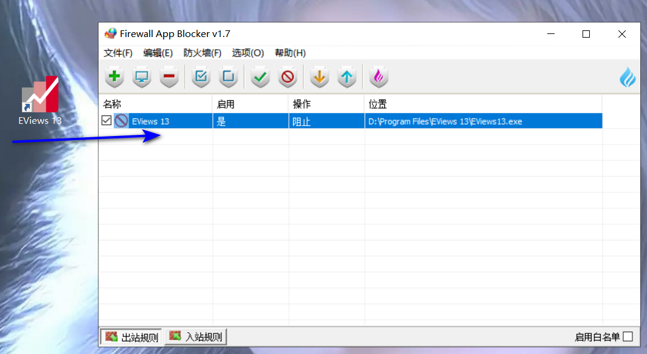
Task: Switch to the 入站规则 tab
Action: (196, 336)
